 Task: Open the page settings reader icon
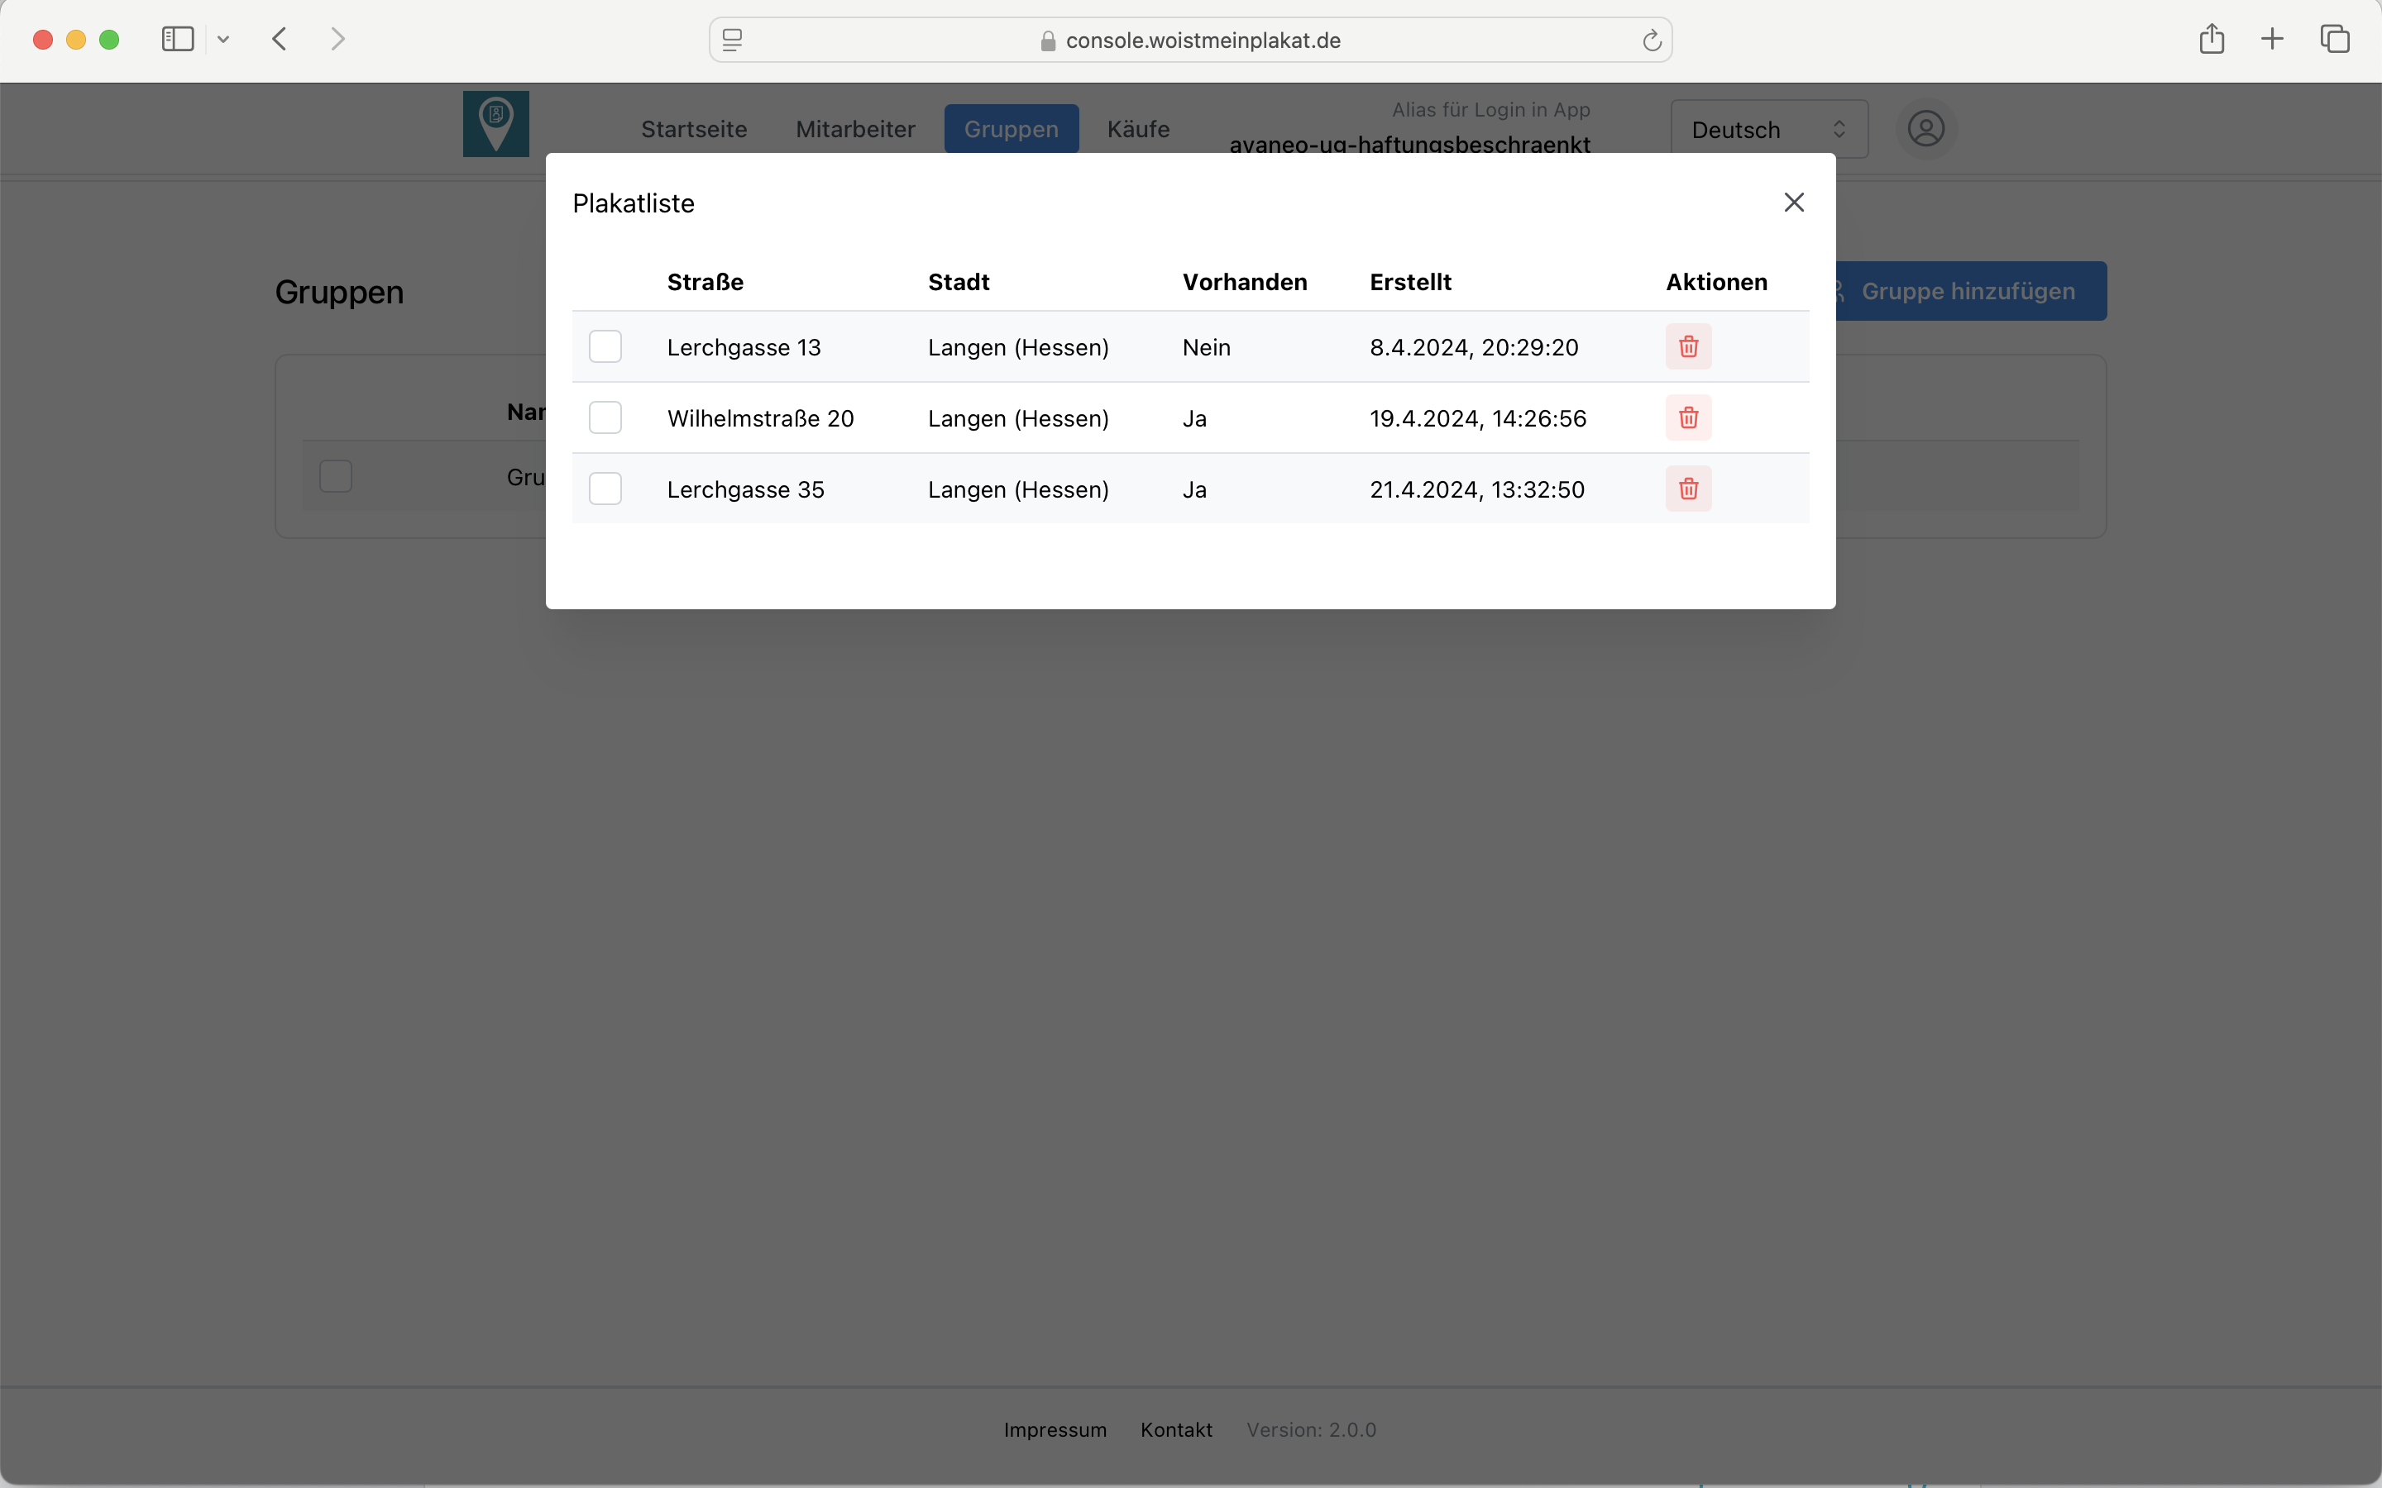click(732, 41)
